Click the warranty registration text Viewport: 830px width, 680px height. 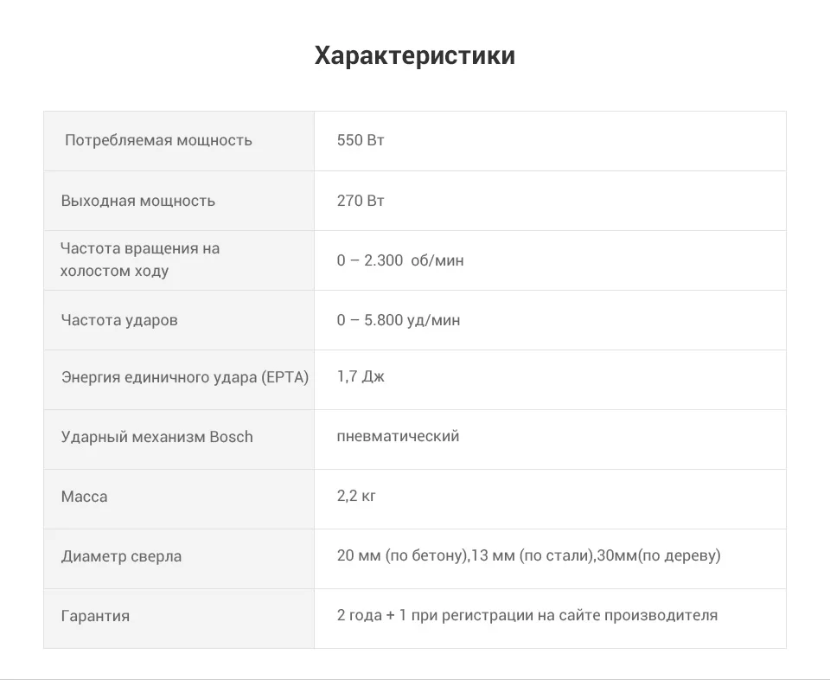point(527,615)
